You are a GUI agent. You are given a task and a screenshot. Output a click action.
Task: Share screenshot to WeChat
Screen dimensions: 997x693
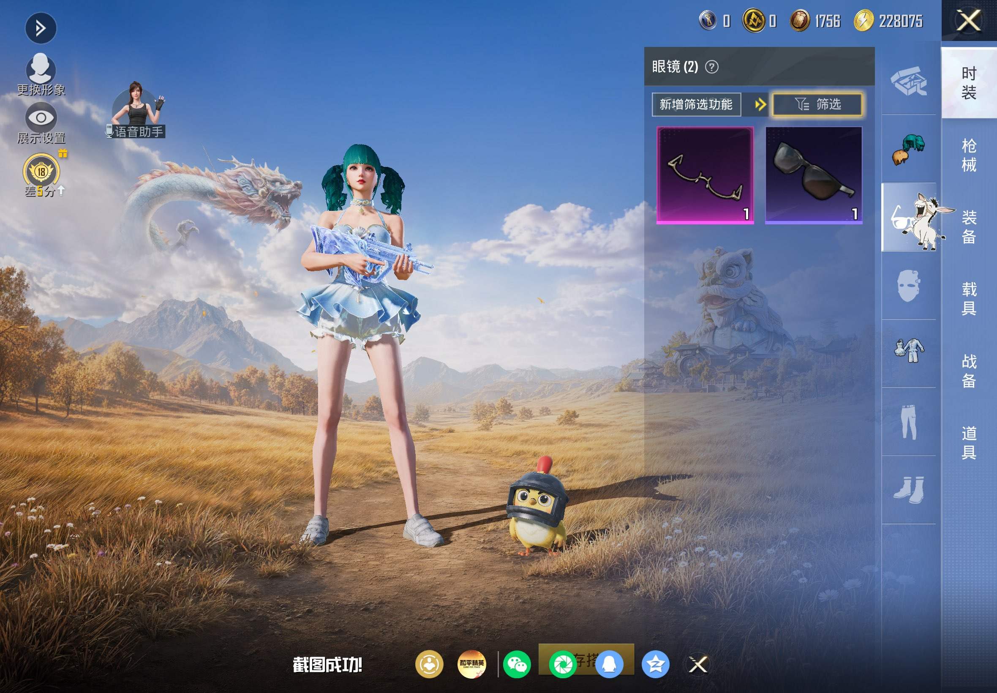coord(517,664)
